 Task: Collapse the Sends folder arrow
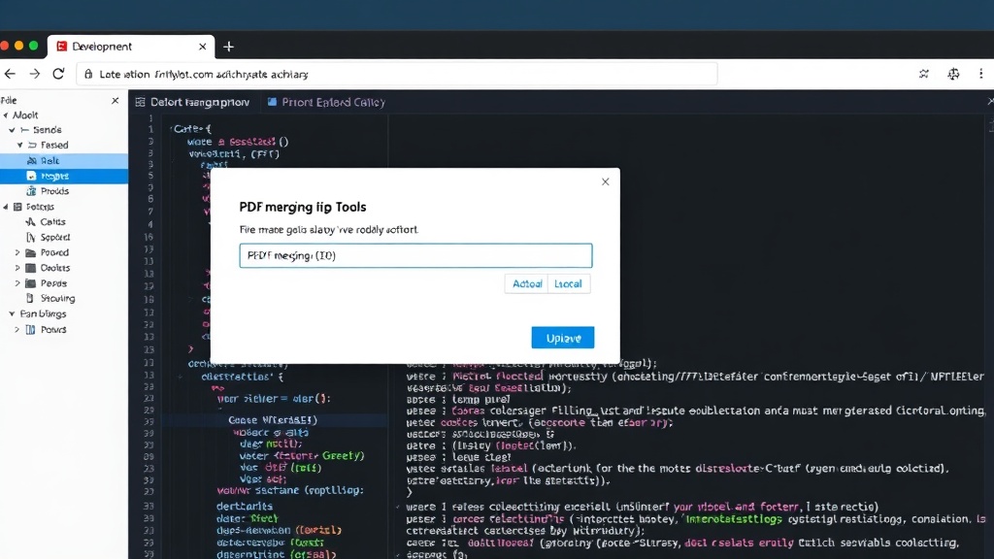pos(12,130)
